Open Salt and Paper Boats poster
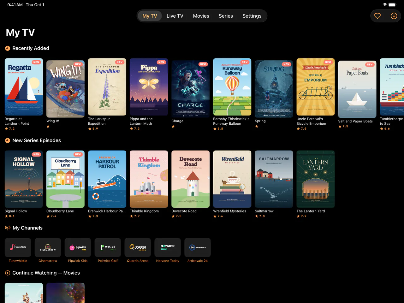404x303 pixels. point(357,89)
